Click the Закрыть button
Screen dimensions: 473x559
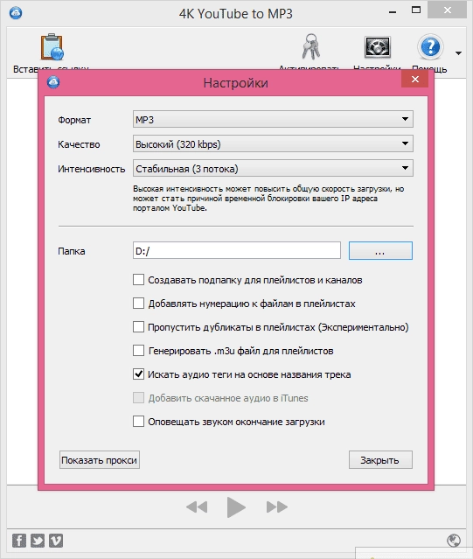click(380, 460)
